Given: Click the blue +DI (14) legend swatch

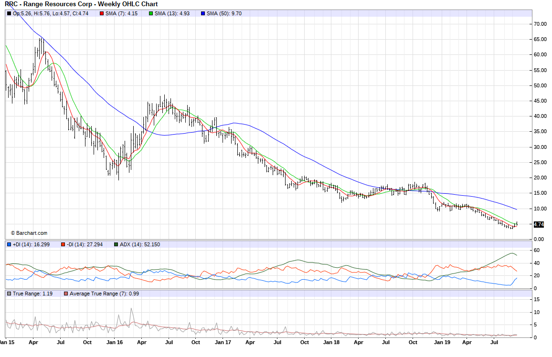Looking at the screenshot, I should point(9,244).
